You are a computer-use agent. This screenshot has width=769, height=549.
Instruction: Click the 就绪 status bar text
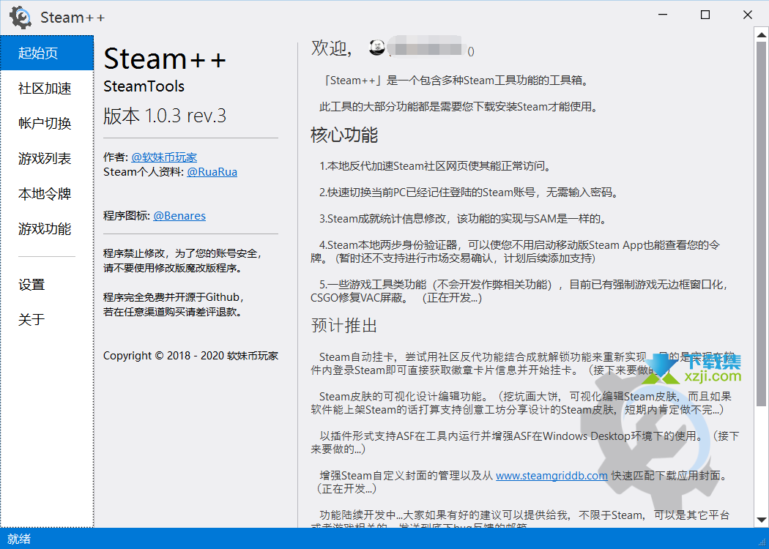click(19, 539)
